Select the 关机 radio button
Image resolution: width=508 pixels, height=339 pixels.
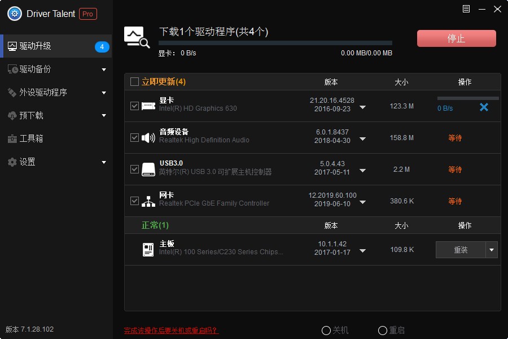pyautogui.click(x=326, y=331)
